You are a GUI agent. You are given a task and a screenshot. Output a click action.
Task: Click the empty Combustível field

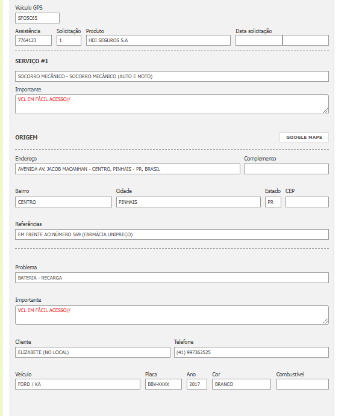click(x=302, y=384)
